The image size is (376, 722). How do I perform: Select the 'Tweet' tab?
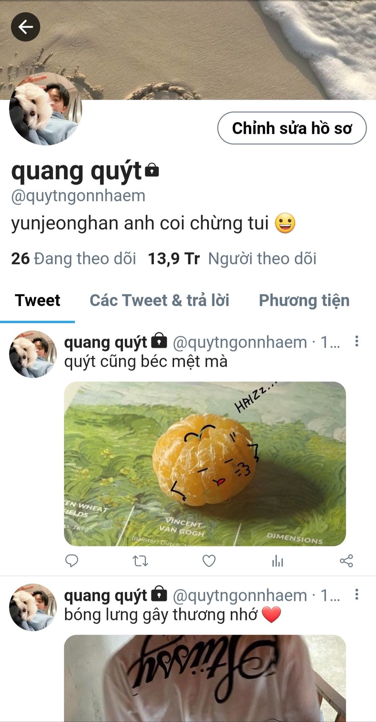(38, 300)
